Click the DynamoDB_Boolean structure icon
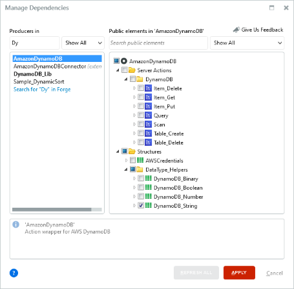This screenshot has height=289, width=294. 149,187
